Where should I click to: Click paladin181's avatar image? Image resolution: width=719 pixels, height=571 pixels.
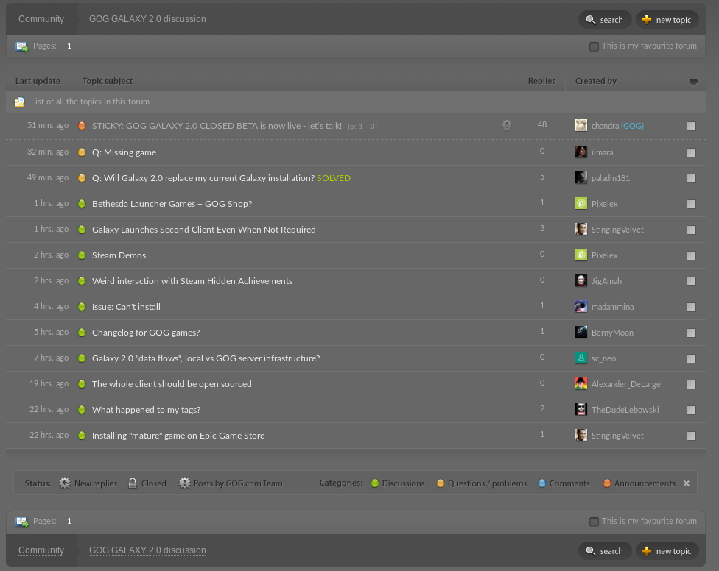[x=581, y=177]
